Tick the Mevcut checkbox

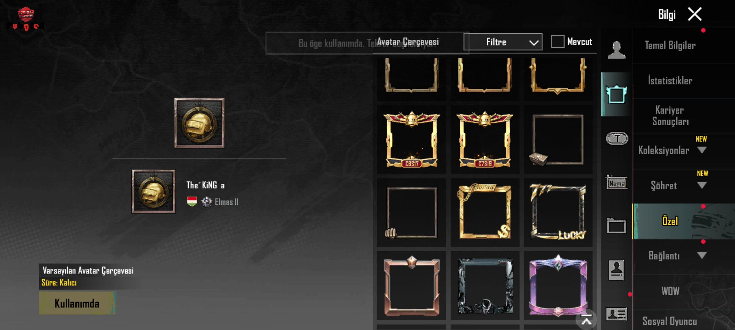557,42
